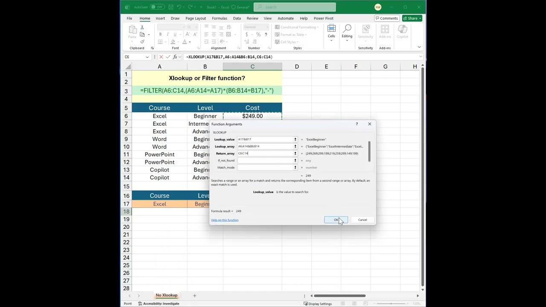Expand the formula bar chevron
Screen dimensions: 546x307
420,57
